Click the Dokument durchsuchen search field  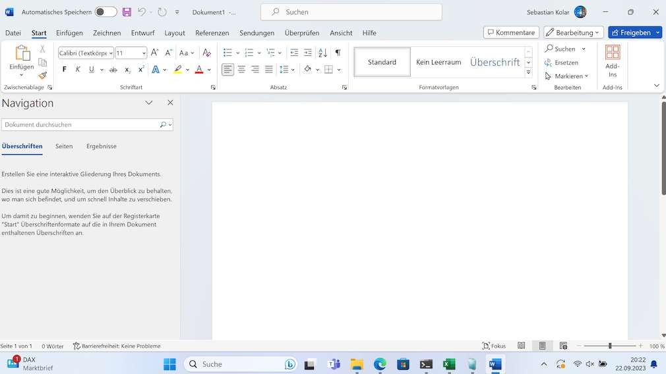[x=80, y=124]
